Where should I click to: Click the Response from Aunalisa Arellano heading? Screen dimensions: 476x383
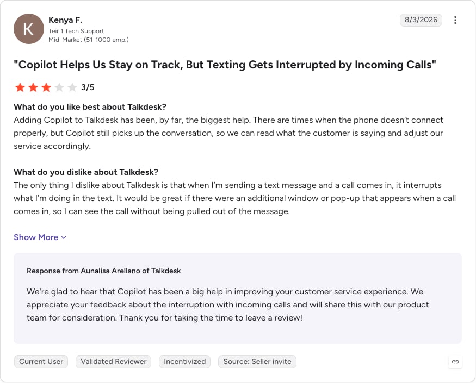pyautogui.click(x=103, y=271)
